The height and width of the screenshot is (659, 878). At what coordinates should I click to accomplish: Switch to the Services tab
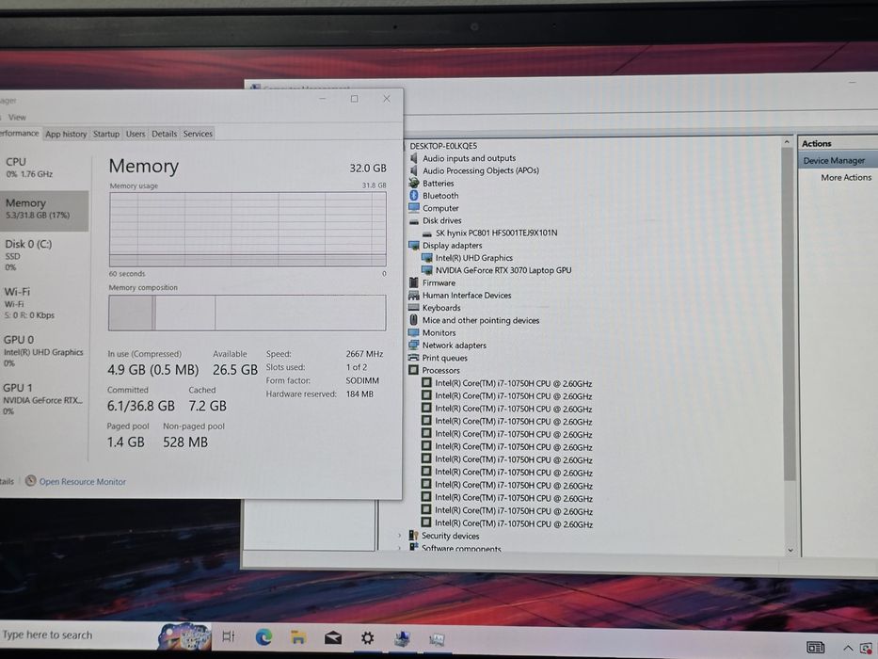[x=198, y=134]
